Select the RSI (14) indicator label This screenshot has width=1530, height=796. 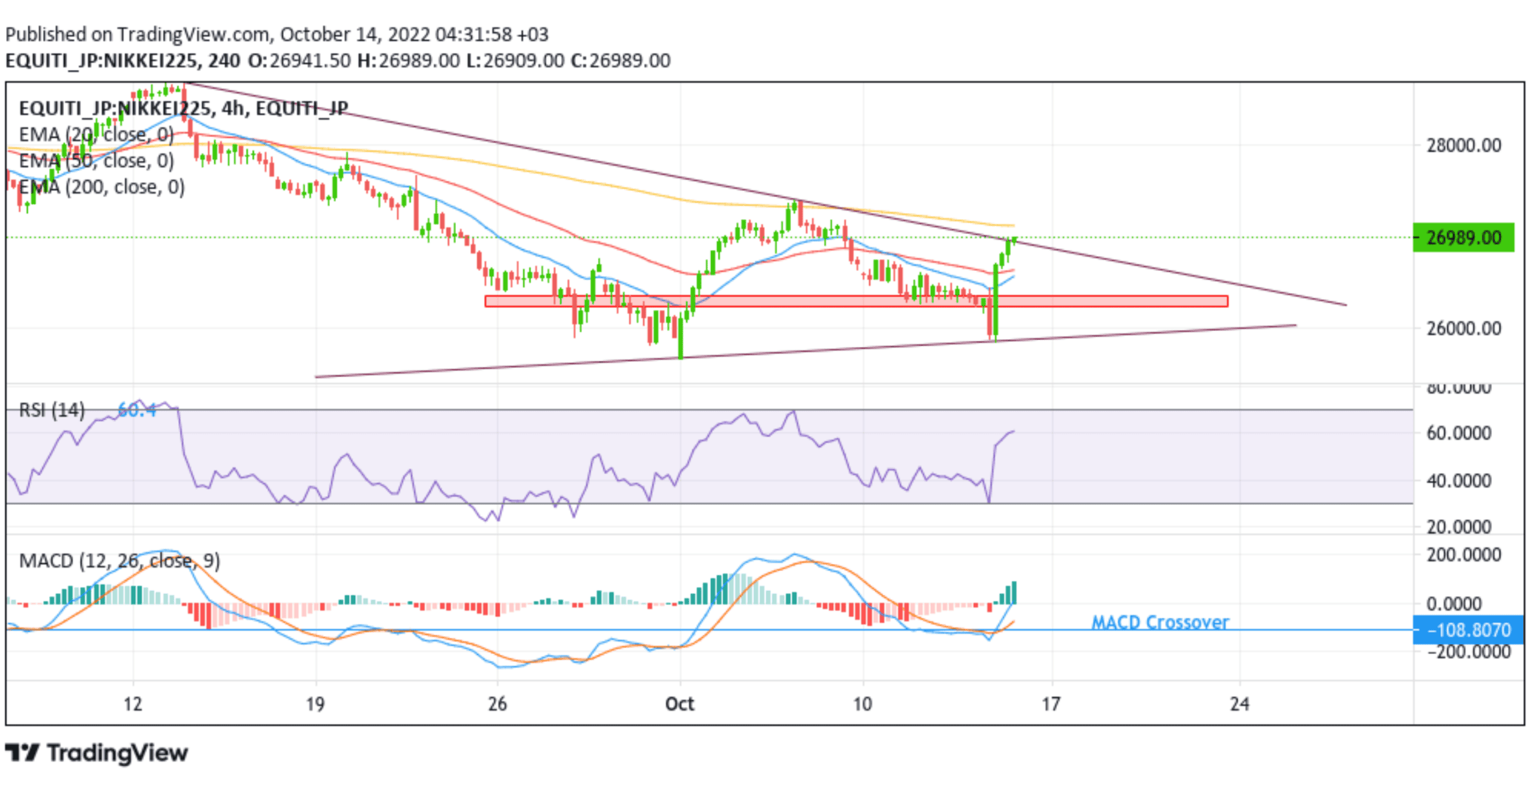[52, 410]
